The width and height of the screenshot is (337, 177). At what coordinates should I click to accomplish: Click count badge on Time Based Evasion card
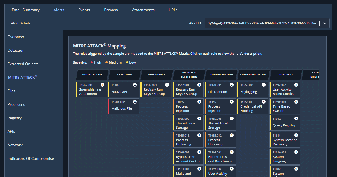[x=296, y=102]
